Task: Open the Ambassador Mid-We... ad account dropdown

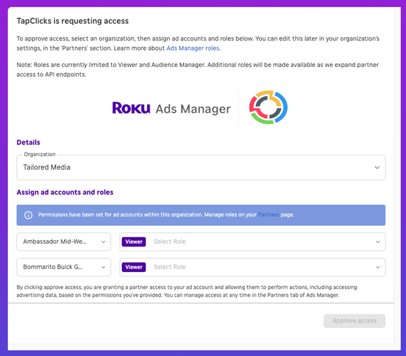Action: 64,242
